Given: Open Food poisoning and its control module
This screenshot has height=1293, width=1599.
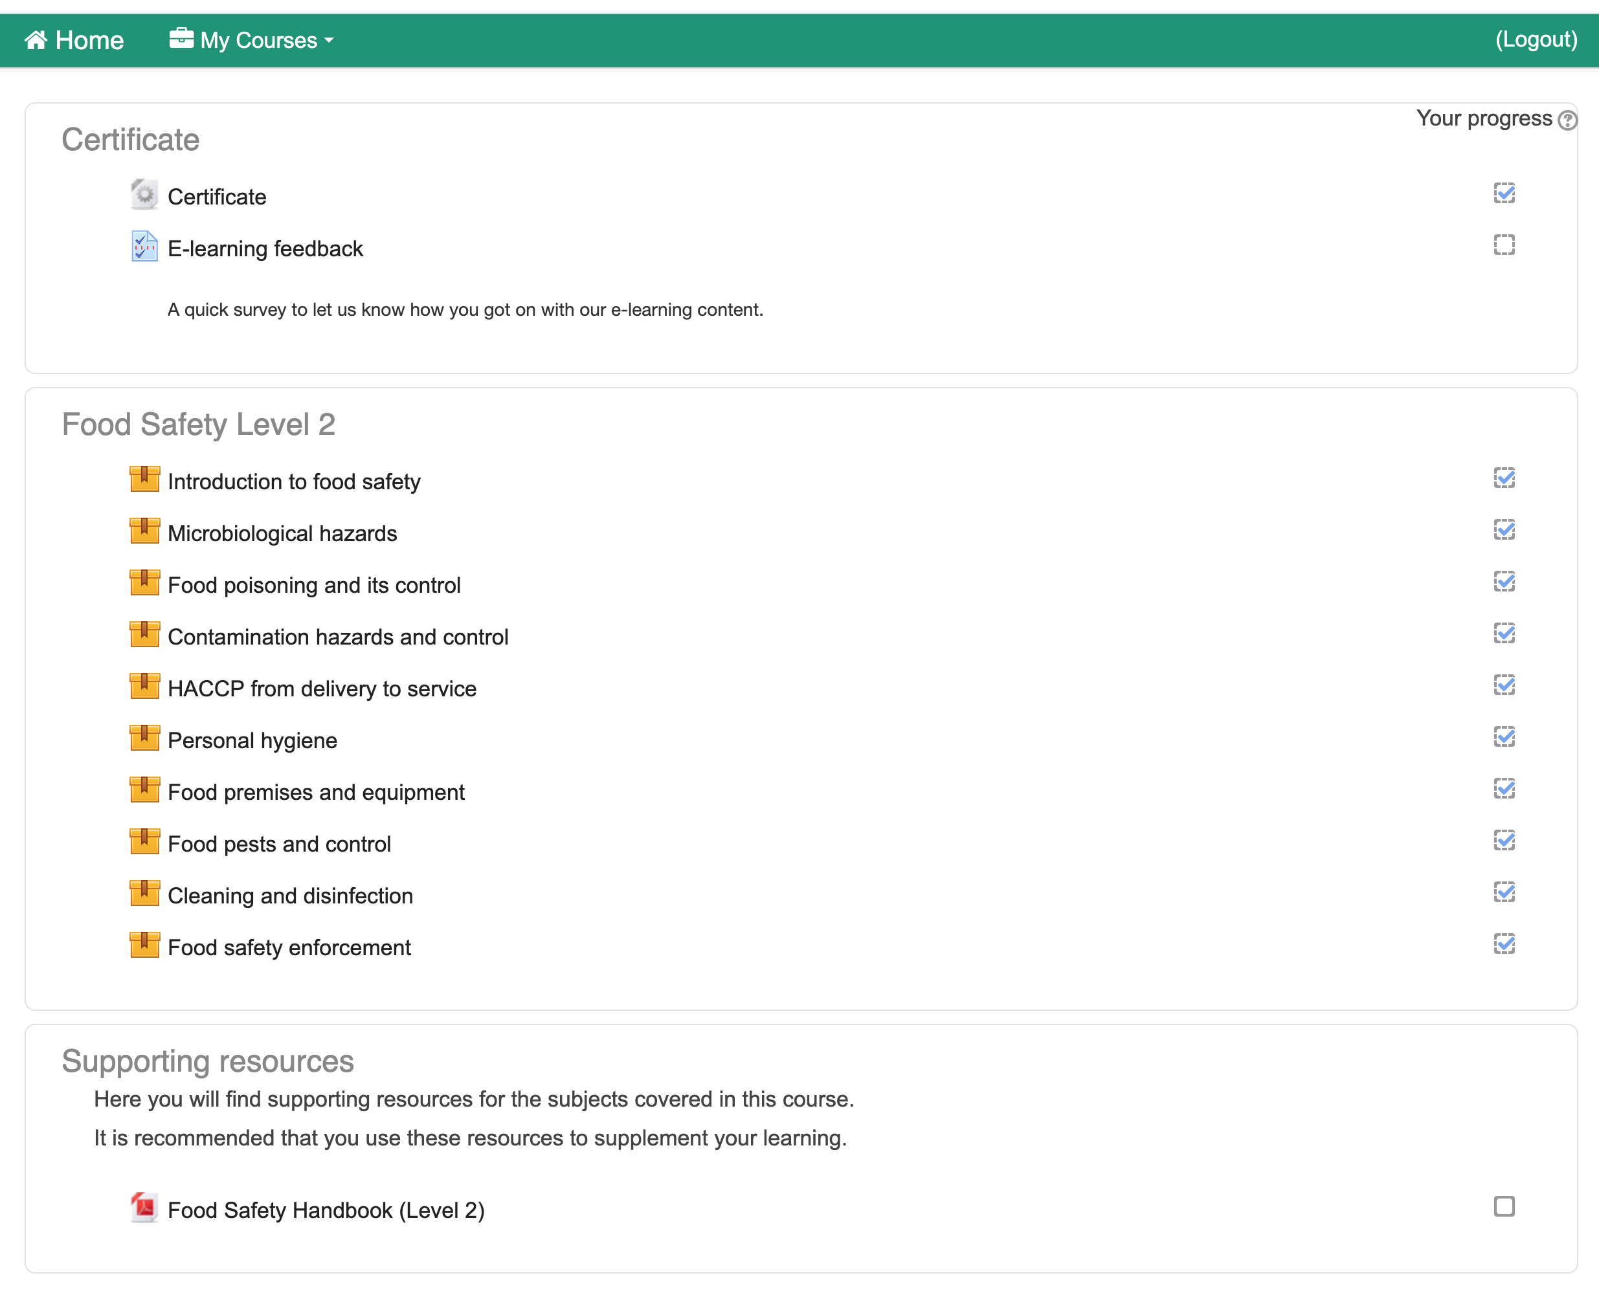Looking at the screenshot, I should tap(314, 586).
